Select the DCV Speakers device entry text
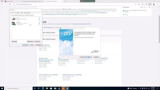Image resolution: width=160 pixels, height=90 pixels. coord(22,23)
